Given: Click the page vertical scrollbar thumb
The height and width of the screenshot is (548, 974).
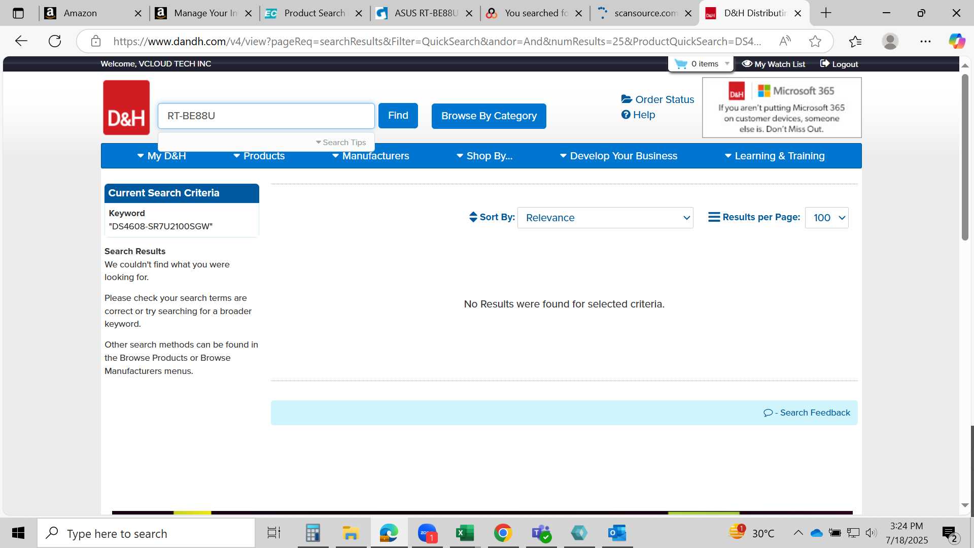Looking at the screenshot, I should click(965, 157).
